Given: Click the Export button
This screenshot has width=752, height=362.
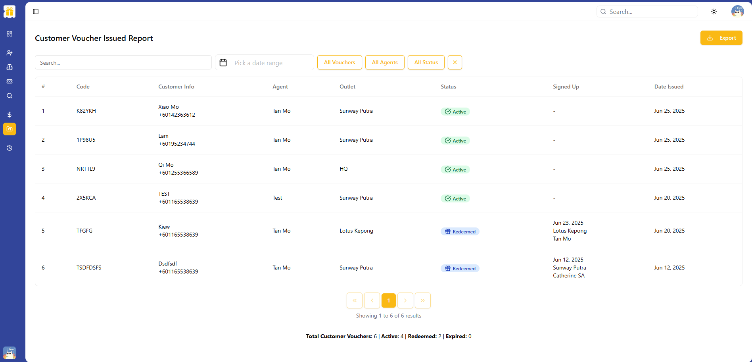Looking at the screenshot, I should (721, 38).
